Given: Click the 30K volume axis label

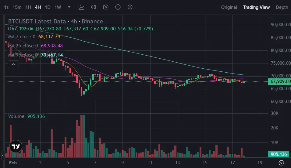Looking at the screenshot, I should pos(275,113).
